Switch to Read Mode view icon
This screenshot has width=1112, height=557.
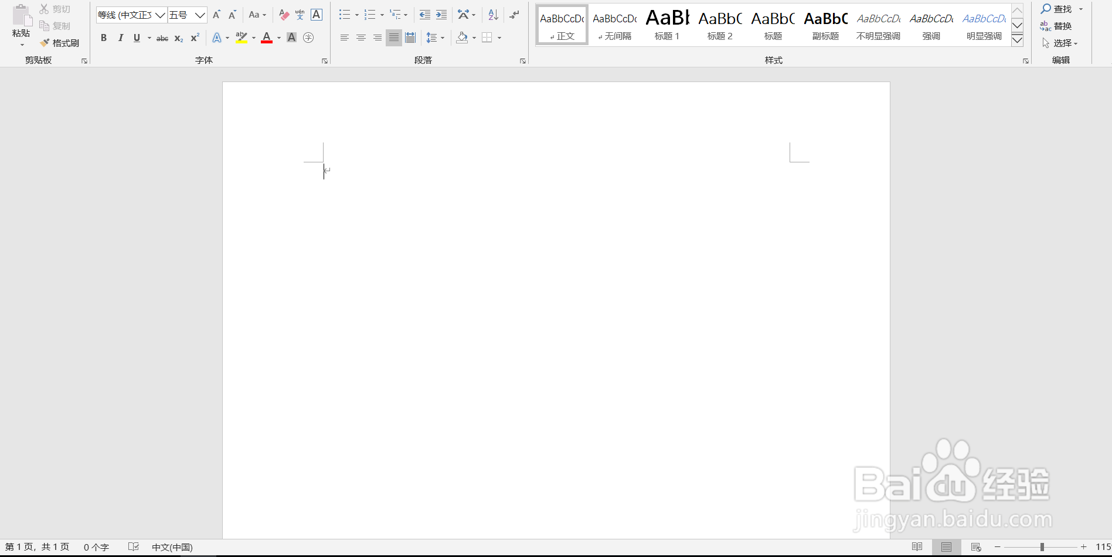tap(917, 547)
